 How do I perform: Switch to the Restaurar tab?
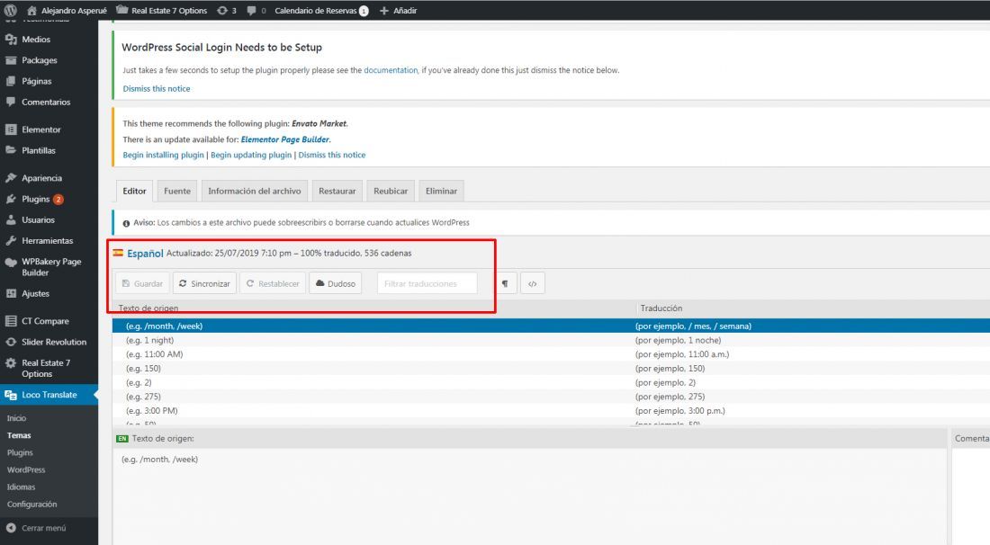point(337,192)
